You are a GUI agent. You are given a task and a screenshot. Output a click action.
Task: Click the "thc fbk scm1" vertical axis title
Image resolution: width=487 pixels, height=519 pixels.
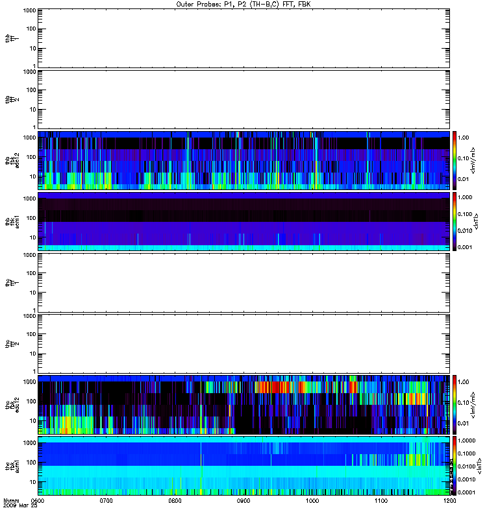(x=12, y=466)
